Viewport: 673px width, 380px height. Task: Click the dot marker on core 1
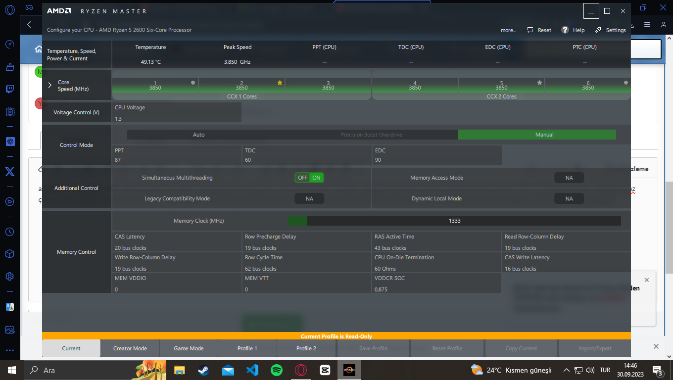tap(193, 83)
